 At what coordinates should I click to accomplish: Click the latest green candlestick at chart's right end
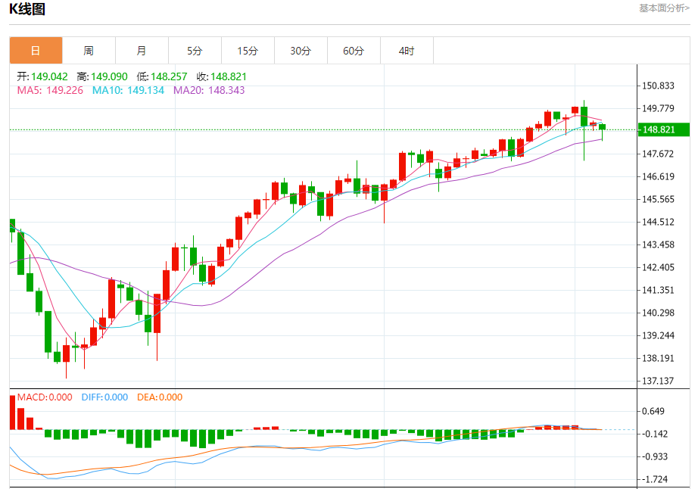603,127
